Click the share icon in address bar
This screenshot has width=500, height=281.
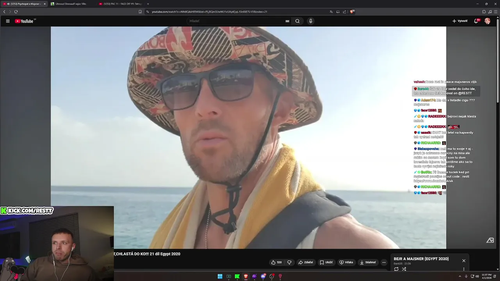click(344, 12)
